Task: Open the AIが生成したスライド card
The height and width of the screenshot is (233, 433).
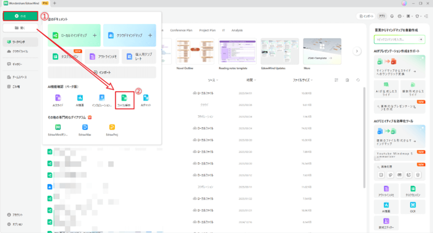Action: tap(386, 89)
